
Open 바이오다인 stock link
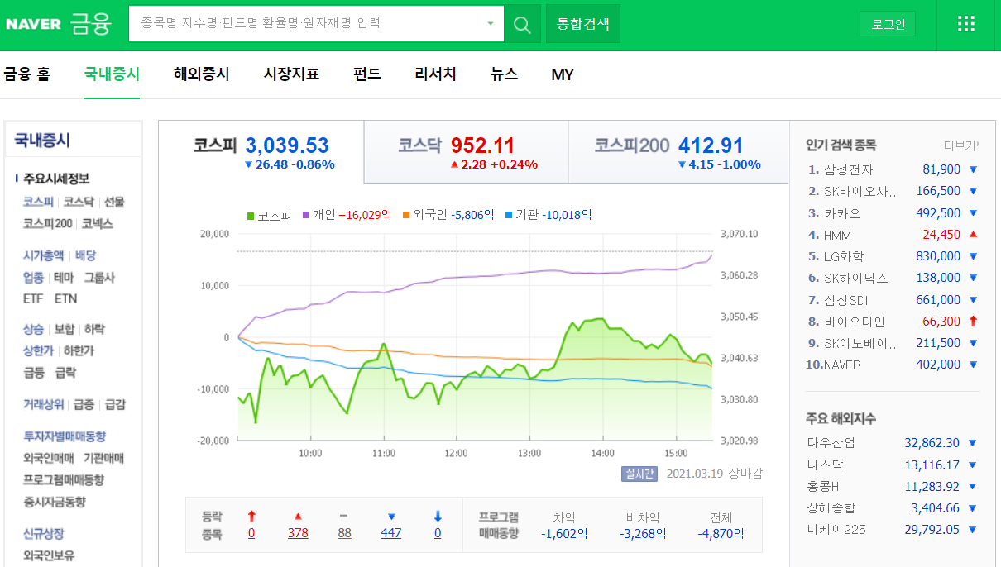pos(855,322)
